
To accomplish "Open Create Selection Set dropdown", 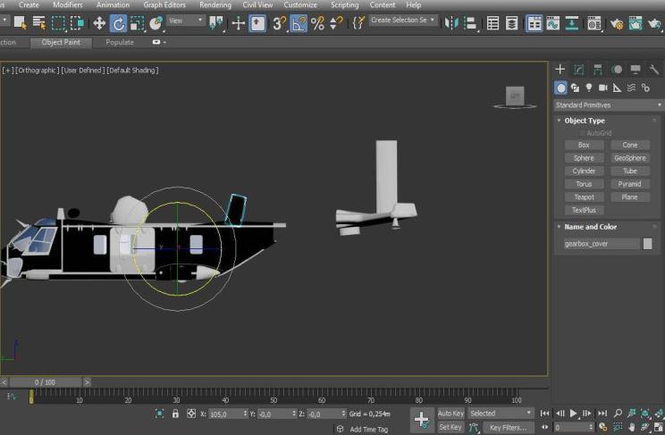I will [x=403, y=21].
